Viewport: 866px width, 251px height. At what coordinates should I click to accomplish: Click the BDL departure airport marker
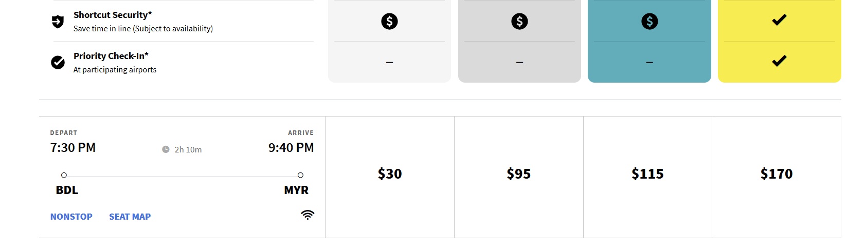pyautogui.click(x=64, y=175)
